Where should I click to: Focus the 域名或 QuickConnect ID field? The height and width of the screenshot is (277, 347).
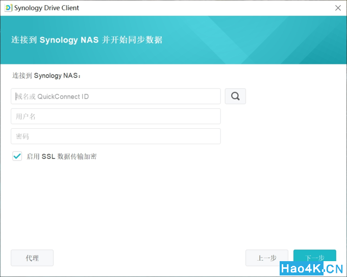(x=116, y=96)
